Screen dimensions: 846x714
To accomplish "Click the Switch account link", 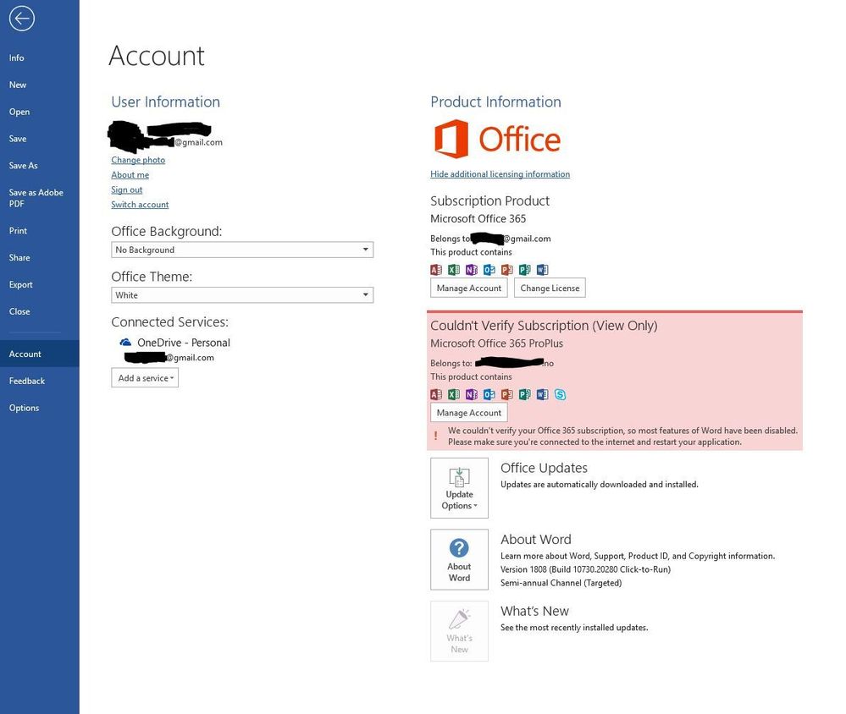I will [x=140, y=204].
